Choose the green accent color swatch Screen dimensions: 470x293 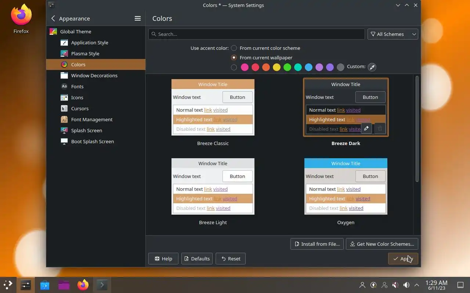[x=287, y=67]
